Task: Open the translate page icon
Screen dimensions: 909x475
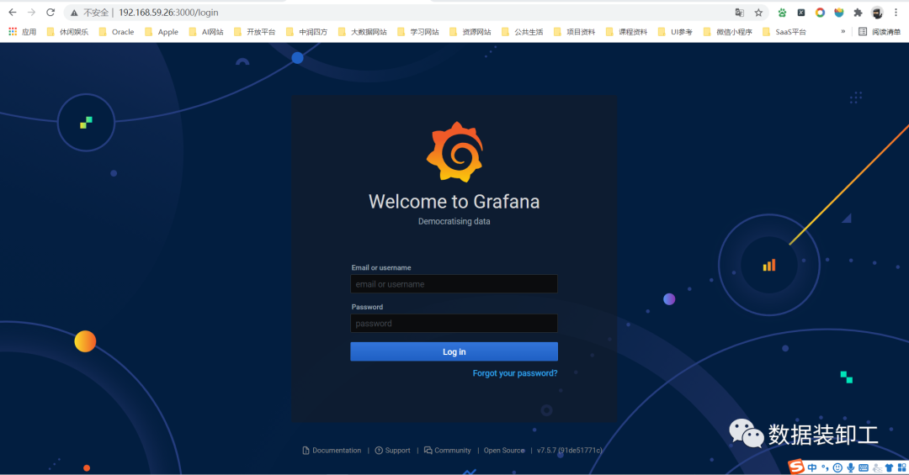Action: point(740,13)
